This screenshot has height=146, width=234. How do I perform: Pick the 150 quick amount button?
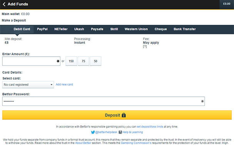(x=71, y=61)
